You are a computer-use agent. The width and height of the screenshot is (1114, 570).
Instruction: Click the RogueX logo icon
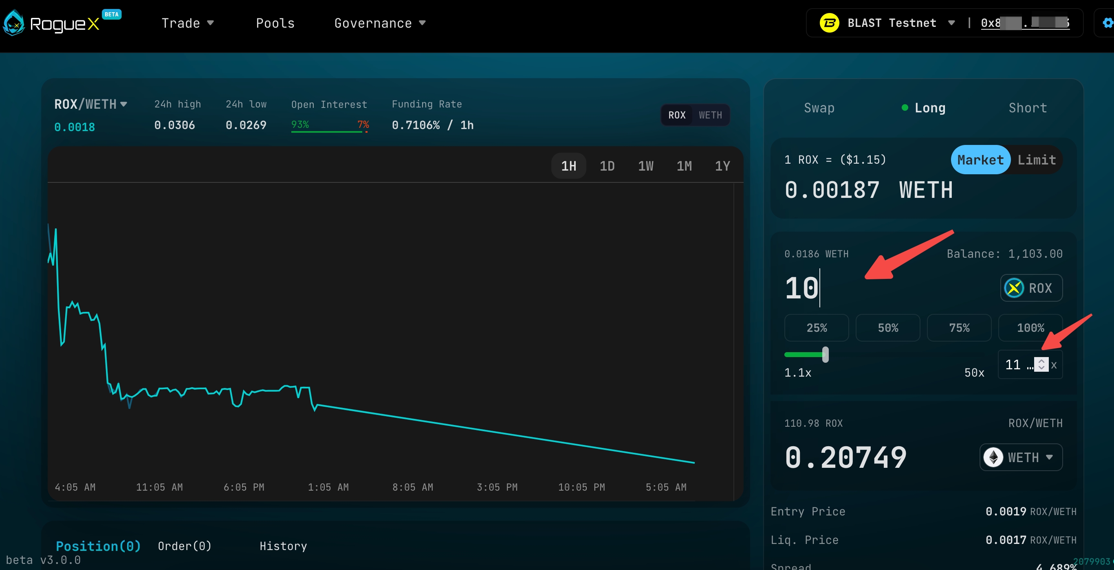(x=14, y=23)
